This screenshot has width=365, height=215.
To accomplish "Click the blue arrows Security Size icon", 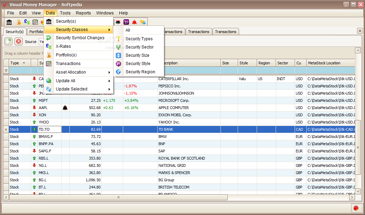I will 118,55.
